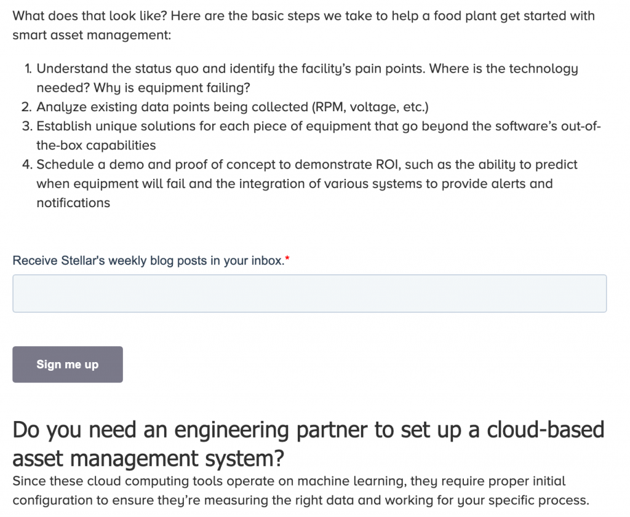Viewport: 630px width, 517px height.
Task: Click the email input field for blog posts
Action: pos(309,293)
